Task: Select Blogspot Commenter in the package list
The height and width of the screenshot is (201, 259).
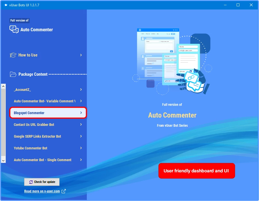Action: [x=48, y=113]
